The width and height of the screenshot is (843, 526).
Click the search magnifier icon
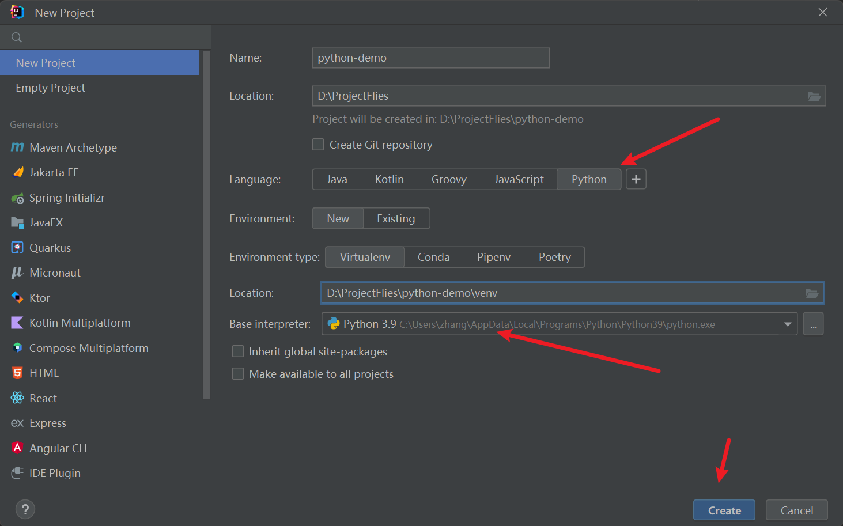tap(17, 37)
